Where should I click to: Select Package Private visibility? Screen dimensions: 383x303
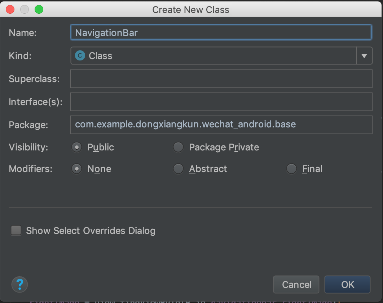[178, 147]
